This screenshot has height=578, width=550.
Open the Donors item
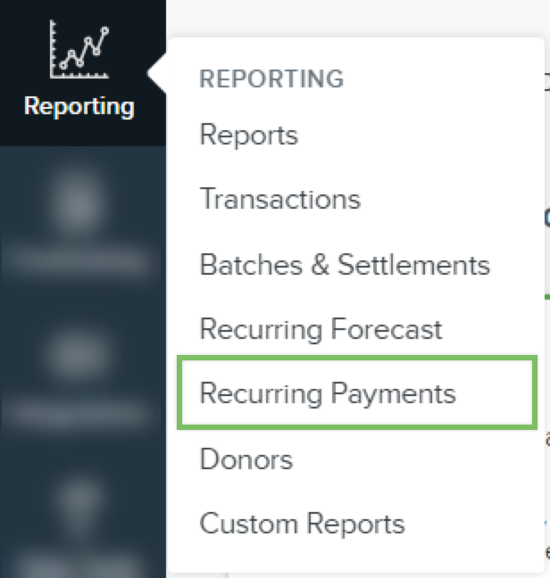click(x=246, y=459)
